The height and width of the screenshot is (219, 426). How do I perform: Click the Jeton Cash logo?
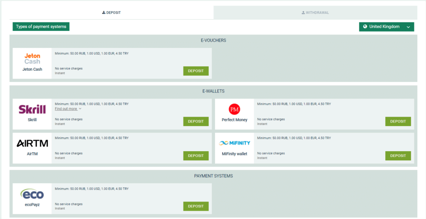pyautogui.click(x=32, y=59)
